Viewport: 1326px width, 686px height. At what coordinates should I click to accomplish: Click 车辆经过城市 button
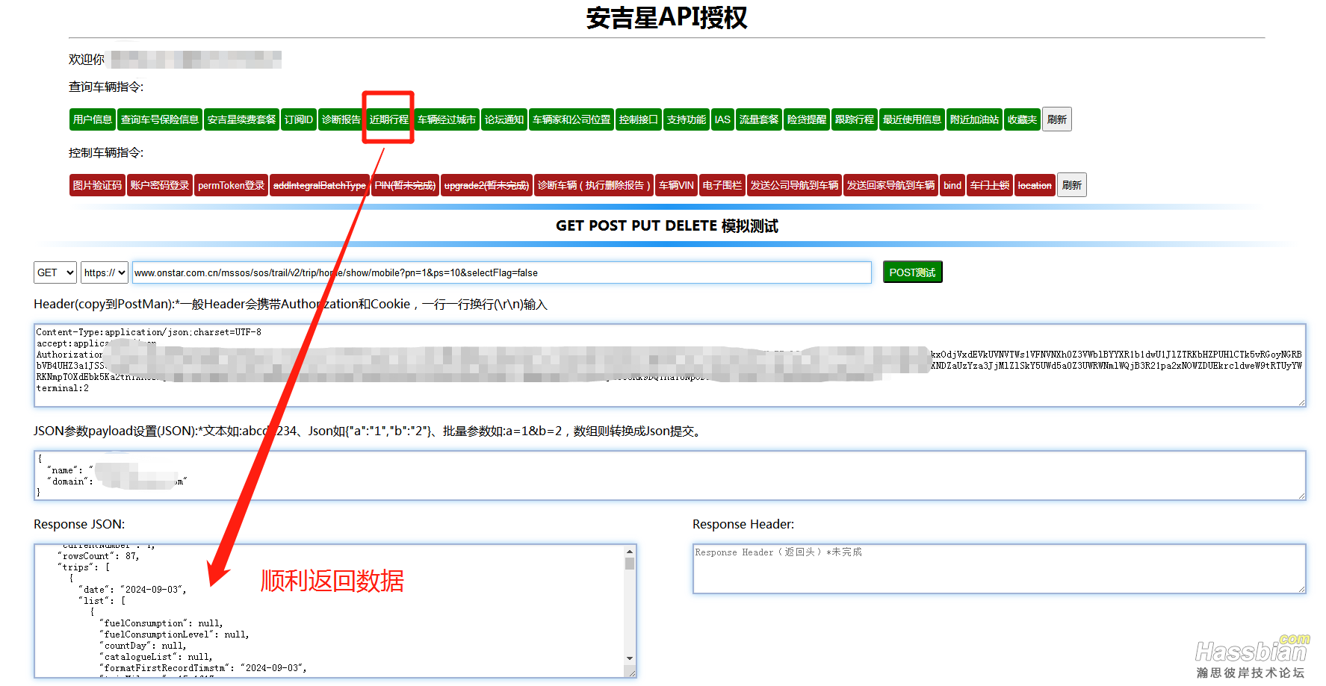tap(447, 119)
